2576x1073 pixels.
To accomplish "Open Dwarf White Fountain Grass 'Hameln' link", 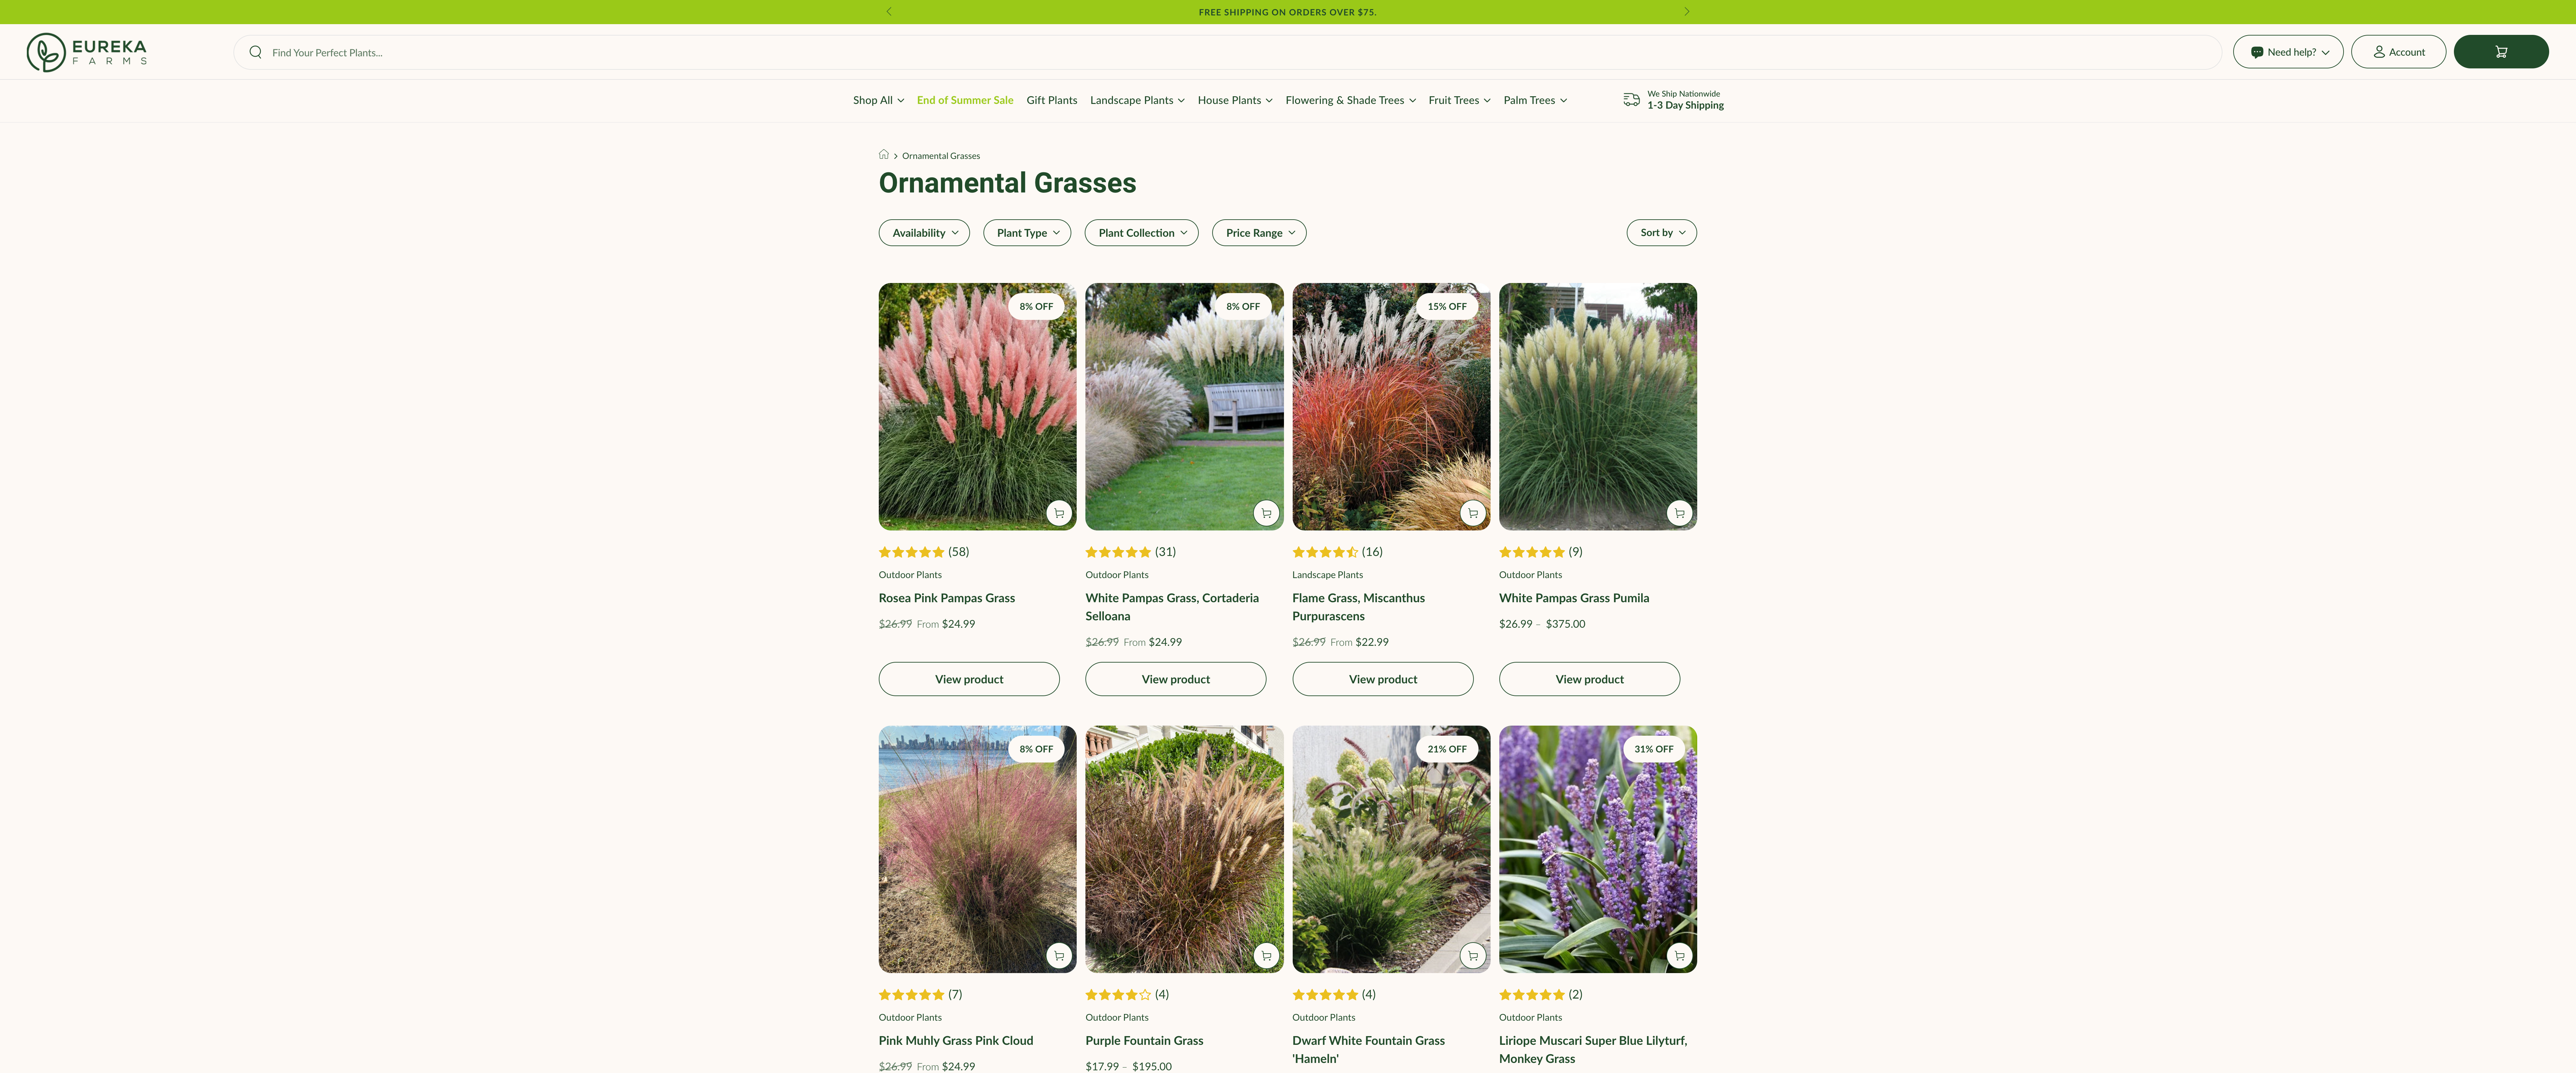I will (x=1368, y=1050).
